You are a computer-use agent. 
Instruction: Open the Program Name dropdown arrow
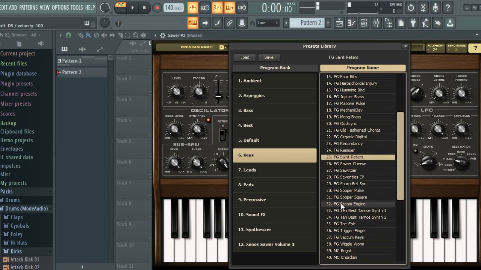[x=222, y=47]
